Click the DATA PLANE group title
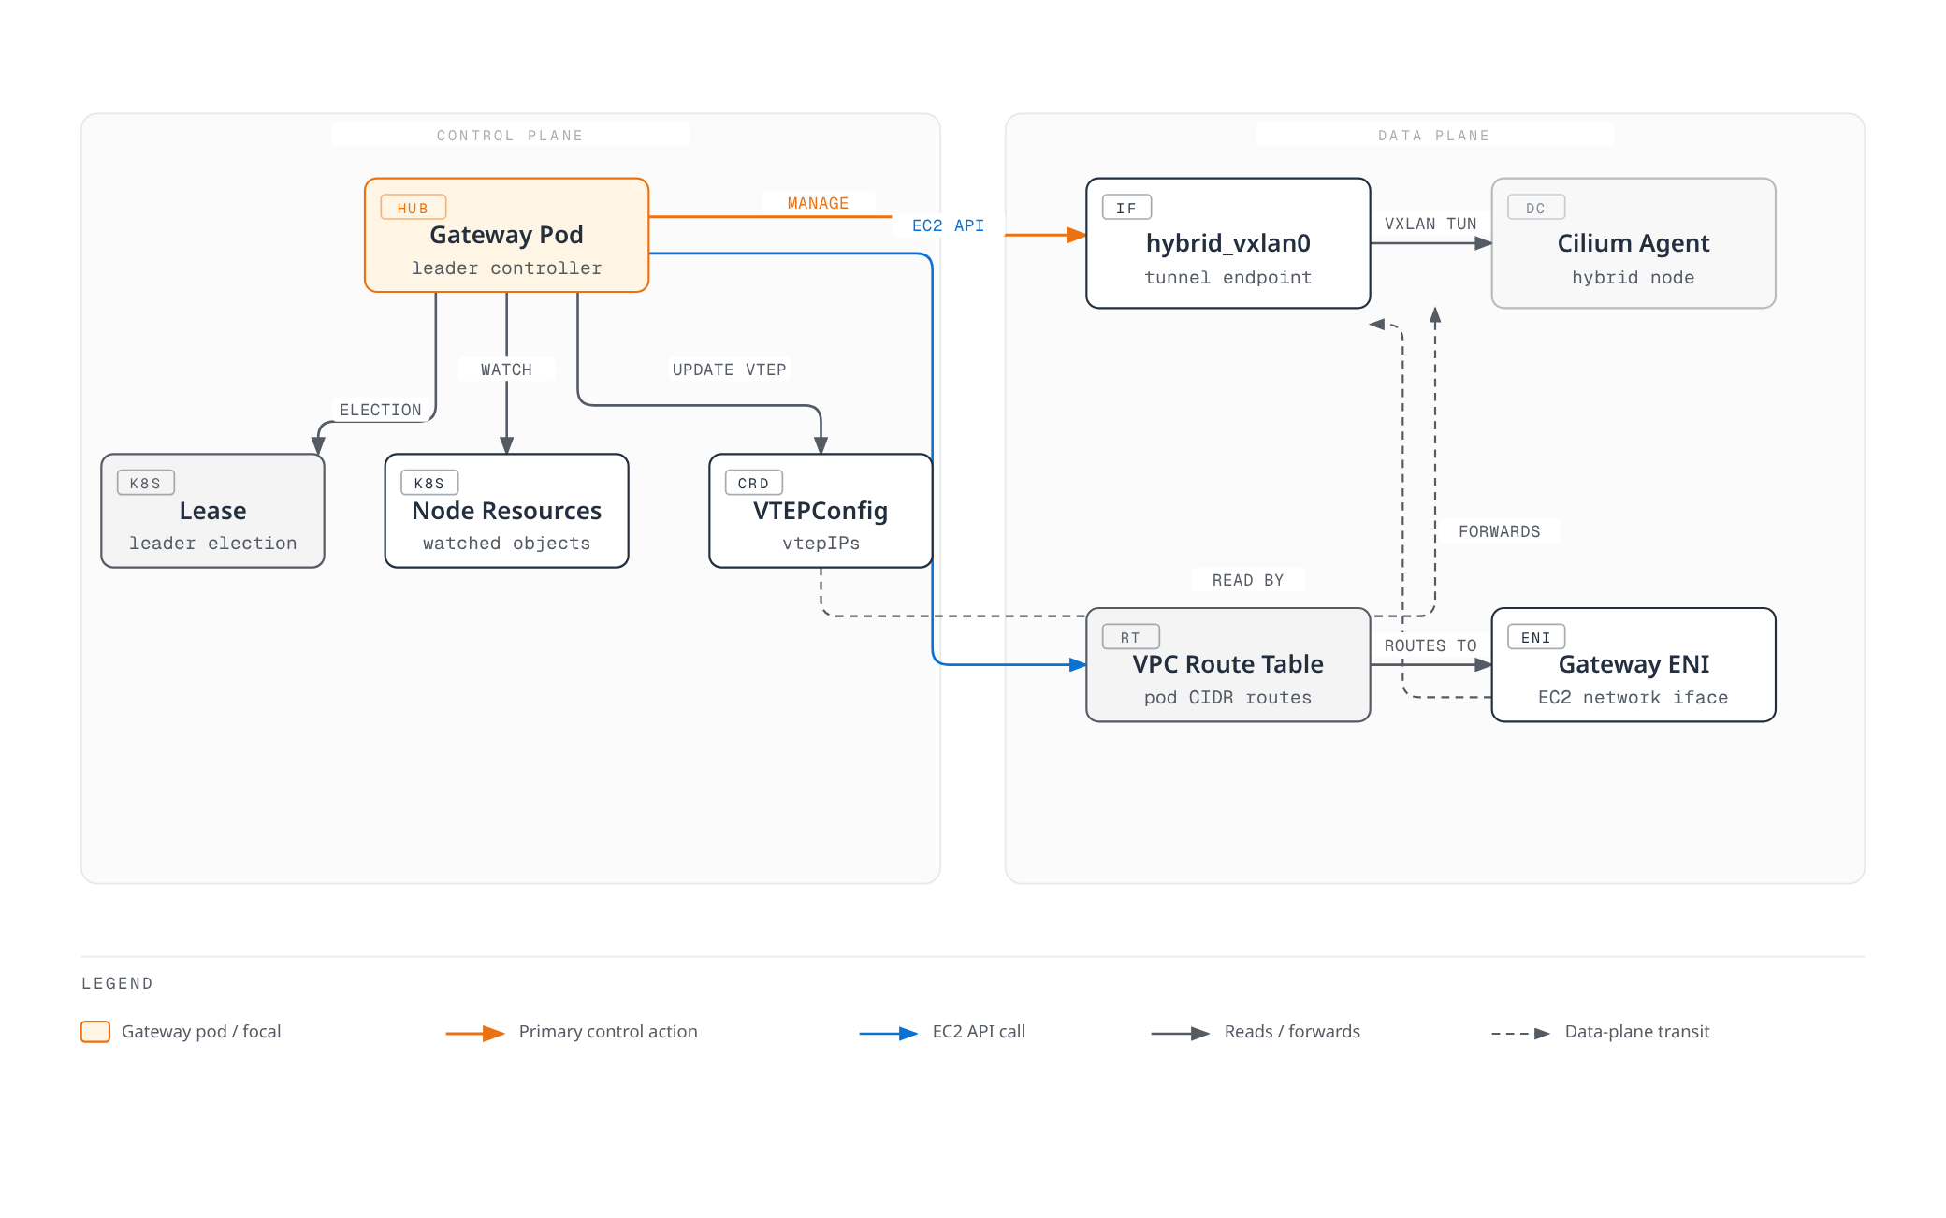1946x1218 pixels. 1434,136
